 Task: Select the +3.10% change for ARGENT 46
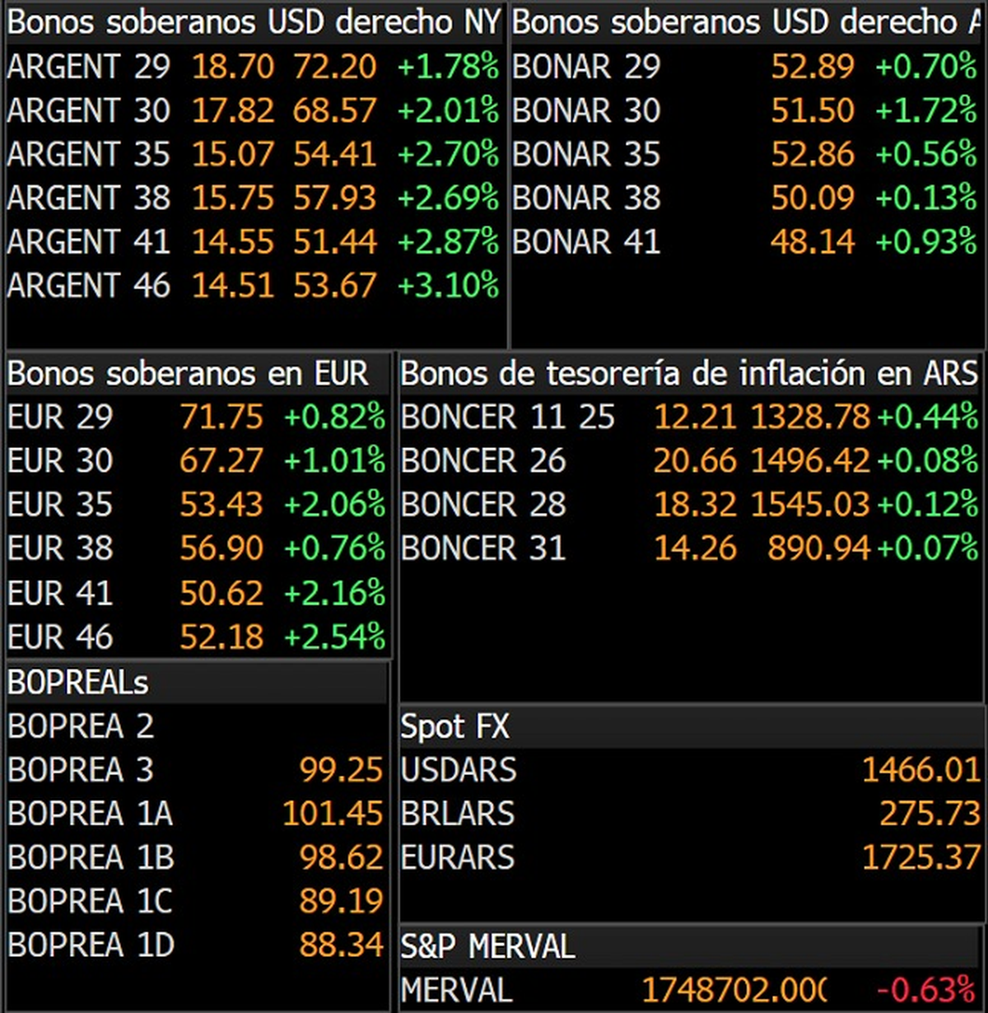[x=449, y=285]
